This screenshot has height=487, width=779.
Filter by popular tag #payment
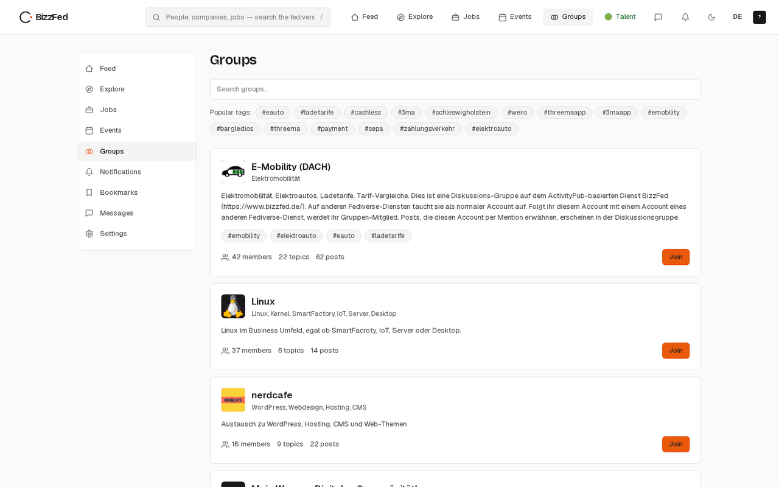[332, 129]
